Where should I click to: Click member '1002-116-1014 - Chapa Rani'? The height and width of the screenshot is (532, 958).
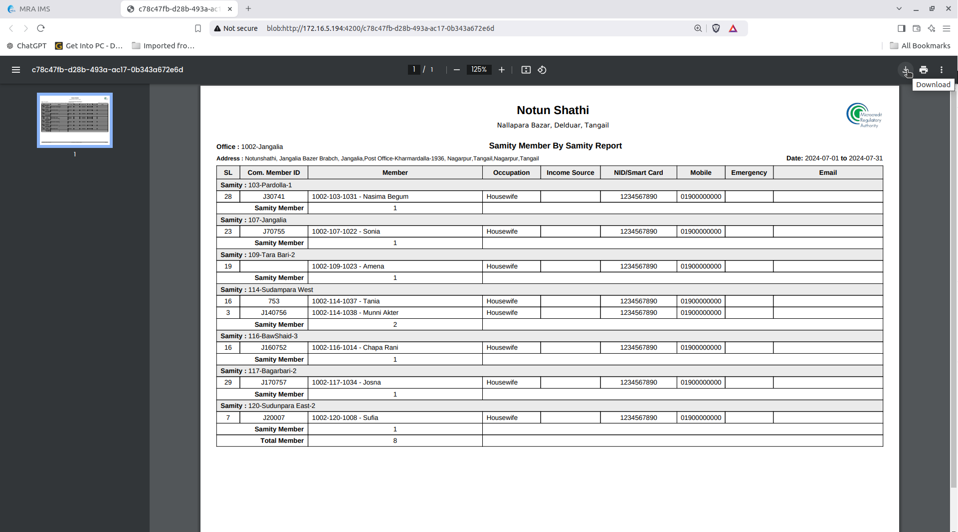355,348
